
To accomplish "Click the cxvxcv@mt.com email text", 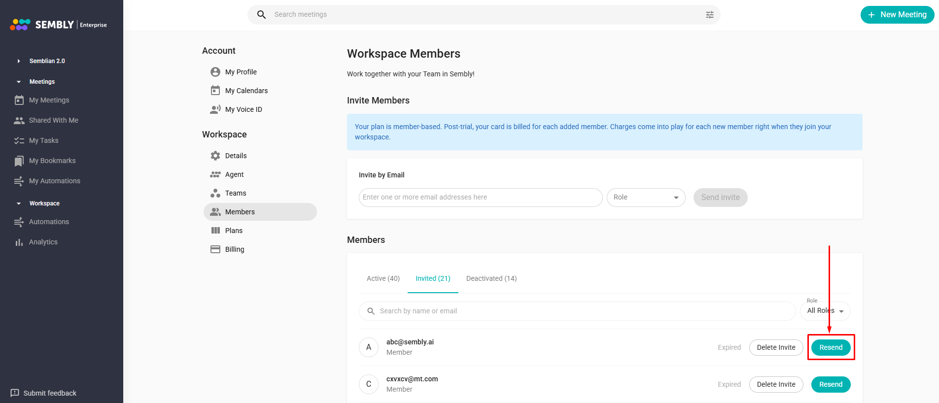I will coord(412,379).
